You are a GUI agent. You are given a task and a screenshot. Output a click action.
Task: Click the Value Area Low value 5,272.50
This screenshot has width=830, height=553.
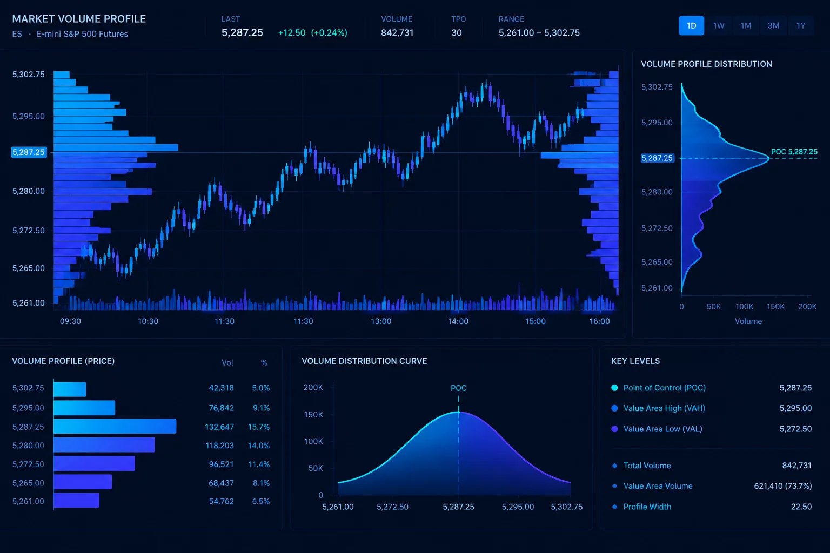(x=795, y=429)
